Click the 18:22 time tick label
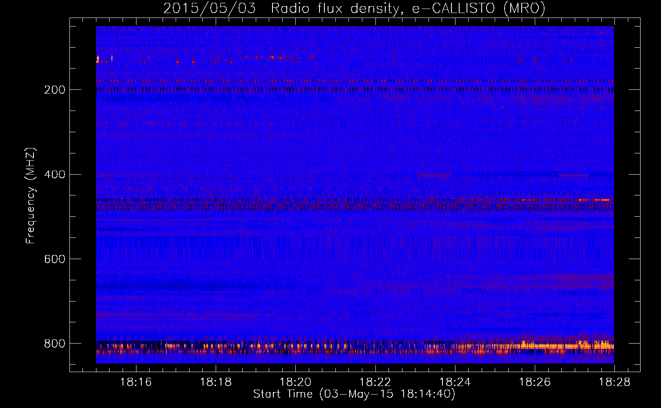The width and height of the screenshot is (661, 408). 375,382
